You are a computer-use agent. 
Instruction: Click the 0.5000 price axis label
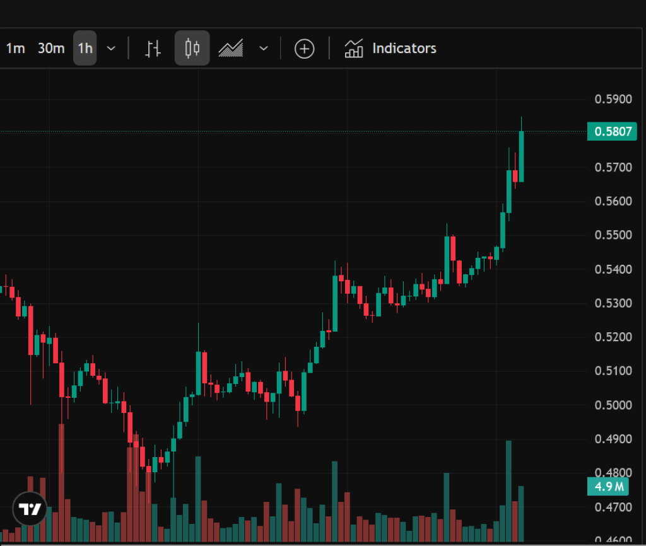(x=613, y=405)
